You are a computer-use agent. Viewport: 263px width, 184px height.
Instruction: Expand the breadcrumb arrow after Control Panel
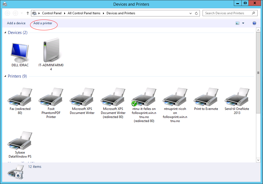click(64, 13)
